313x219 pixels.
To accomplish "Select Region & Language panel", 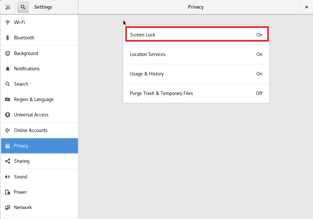I will 34,99.
